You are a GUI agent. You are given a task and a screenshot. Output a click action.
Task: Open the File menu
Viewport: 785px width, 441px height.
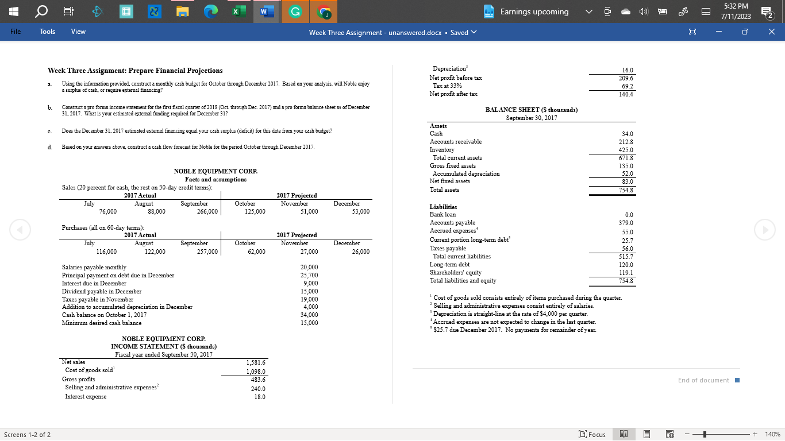[x=15, y=32]
